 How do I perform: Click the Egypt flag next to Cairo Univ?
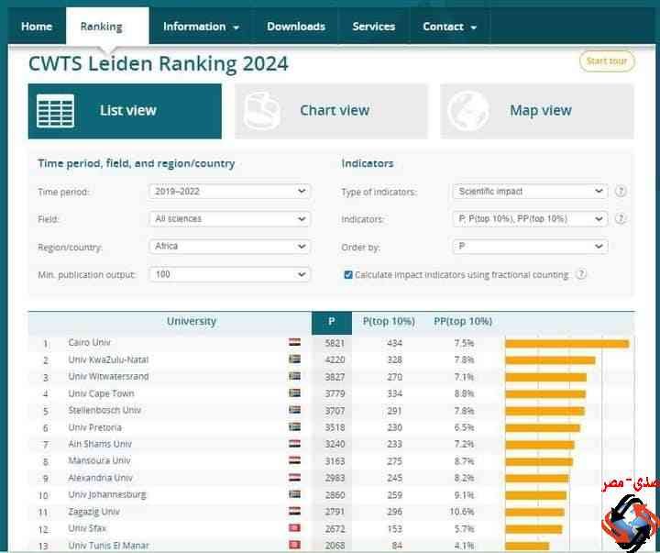tap(294, 342)
